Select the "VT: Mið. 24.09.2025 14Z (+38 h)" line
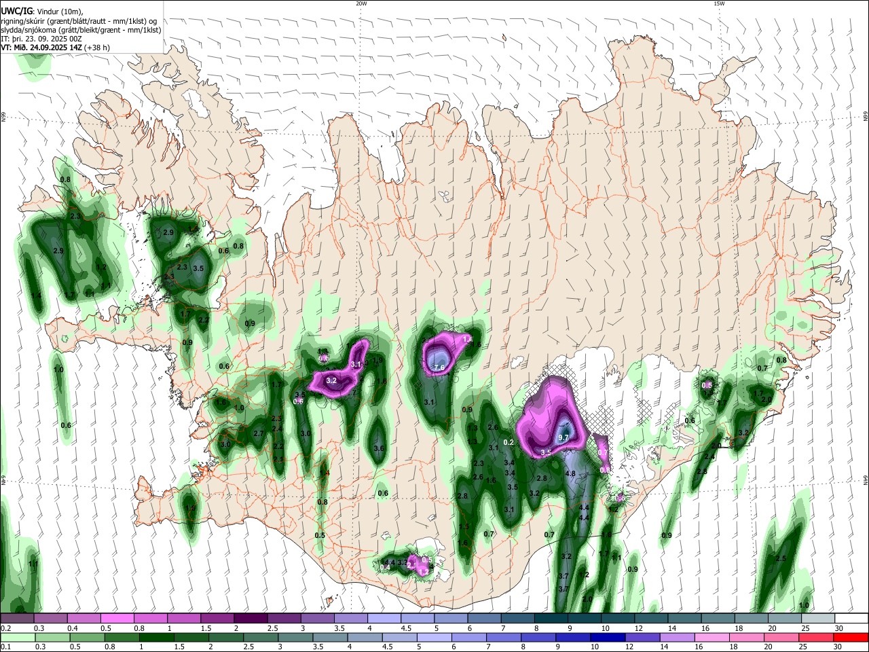The image size is (869, 652). pos(56,48)
